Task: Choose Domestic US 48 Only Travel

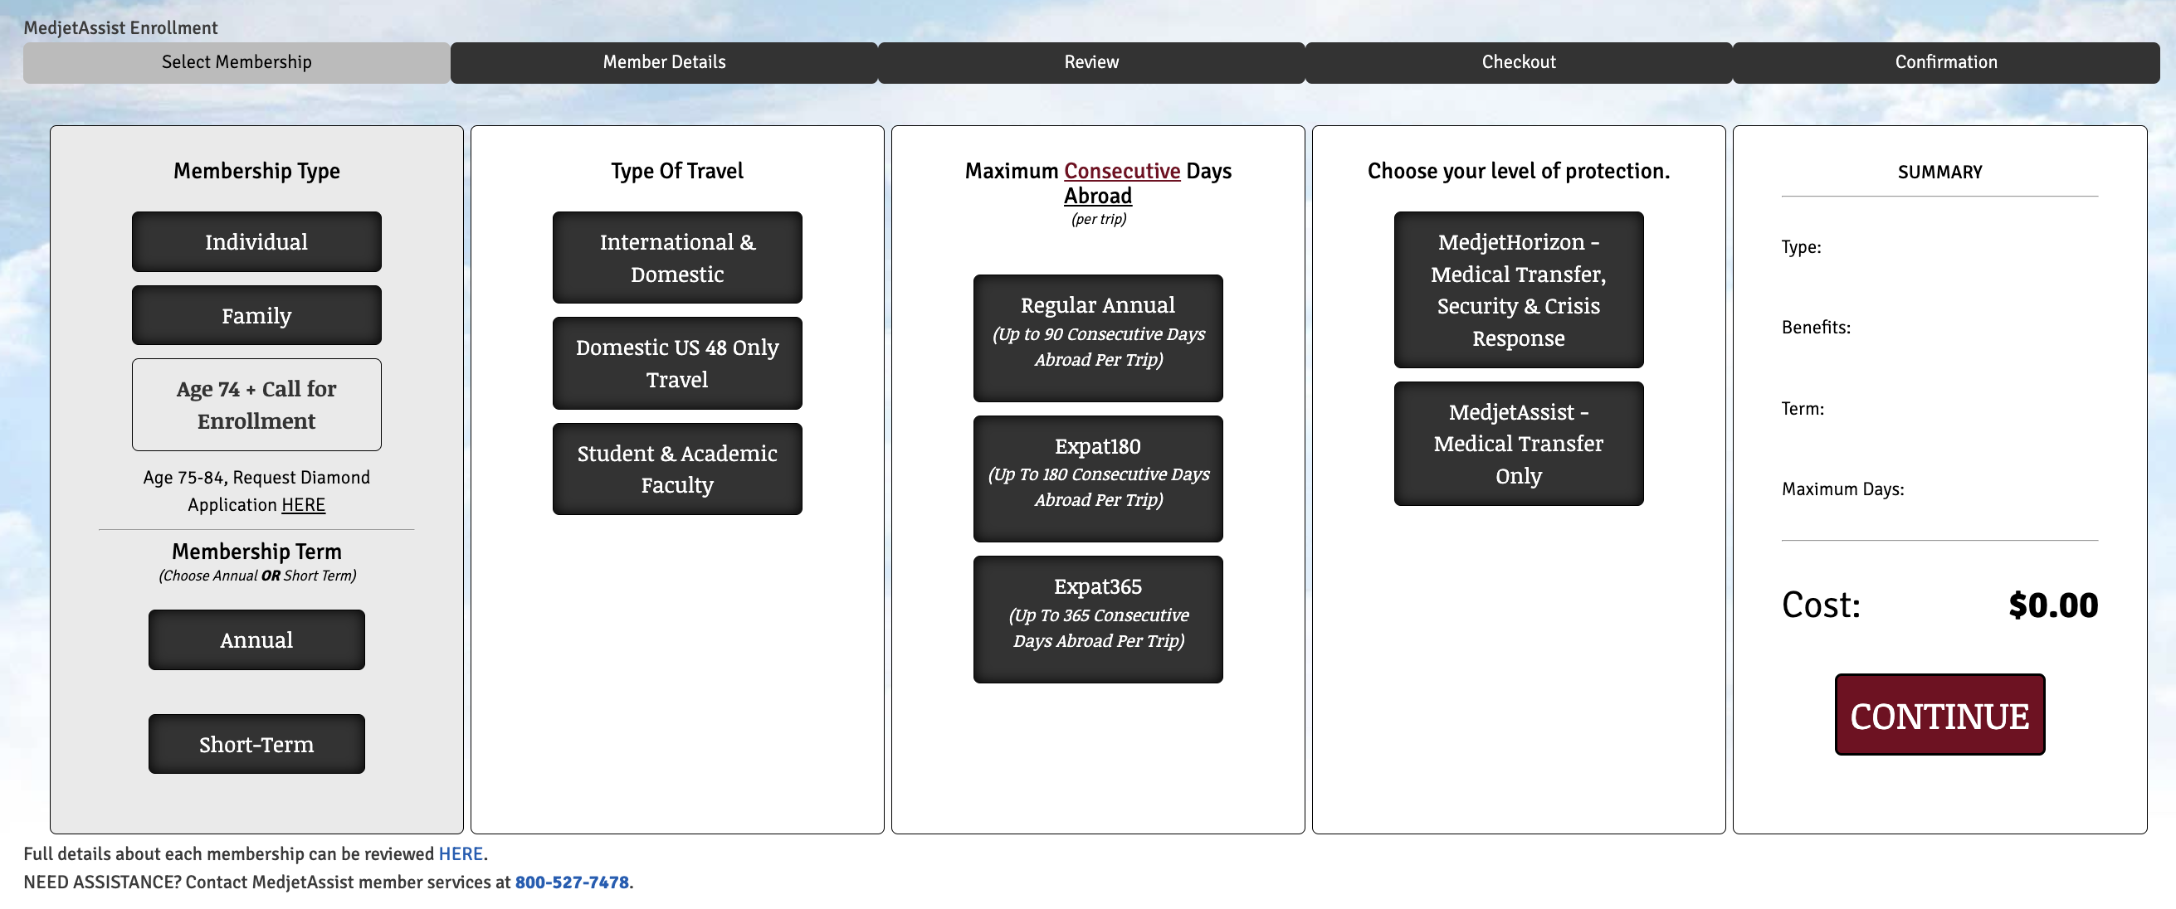Action: tap(676, 364)
